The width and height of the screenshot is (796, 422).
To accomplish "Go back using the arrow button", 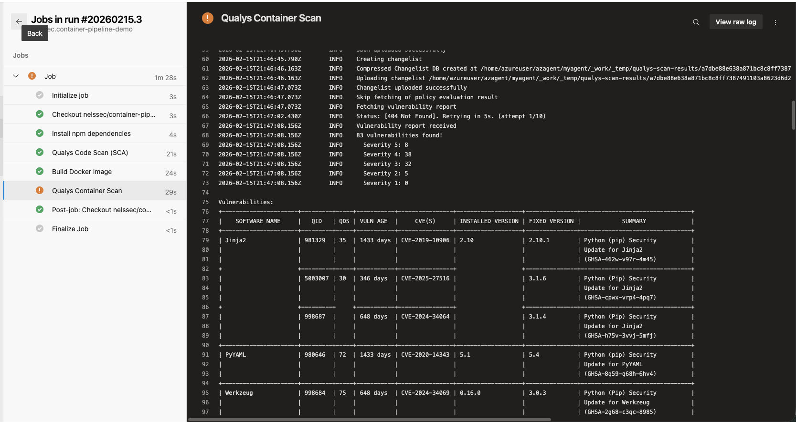I will click(19, 21).
